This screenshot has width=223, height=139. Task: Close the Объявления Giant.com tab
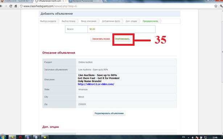(66, 1)
